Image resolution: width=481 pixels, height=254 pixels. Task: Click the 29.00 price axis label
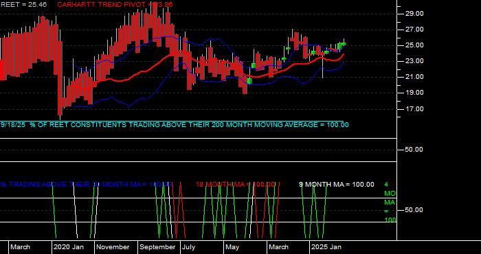tap(414, 14)
